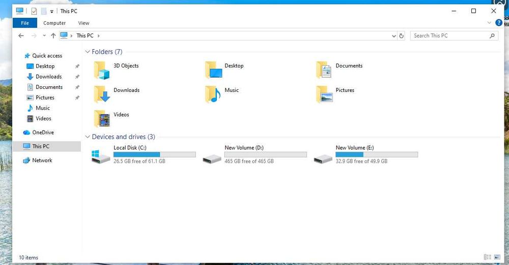Click the computer icon in the address bar
The image size is (509, 265).
(x=64, y=36)
